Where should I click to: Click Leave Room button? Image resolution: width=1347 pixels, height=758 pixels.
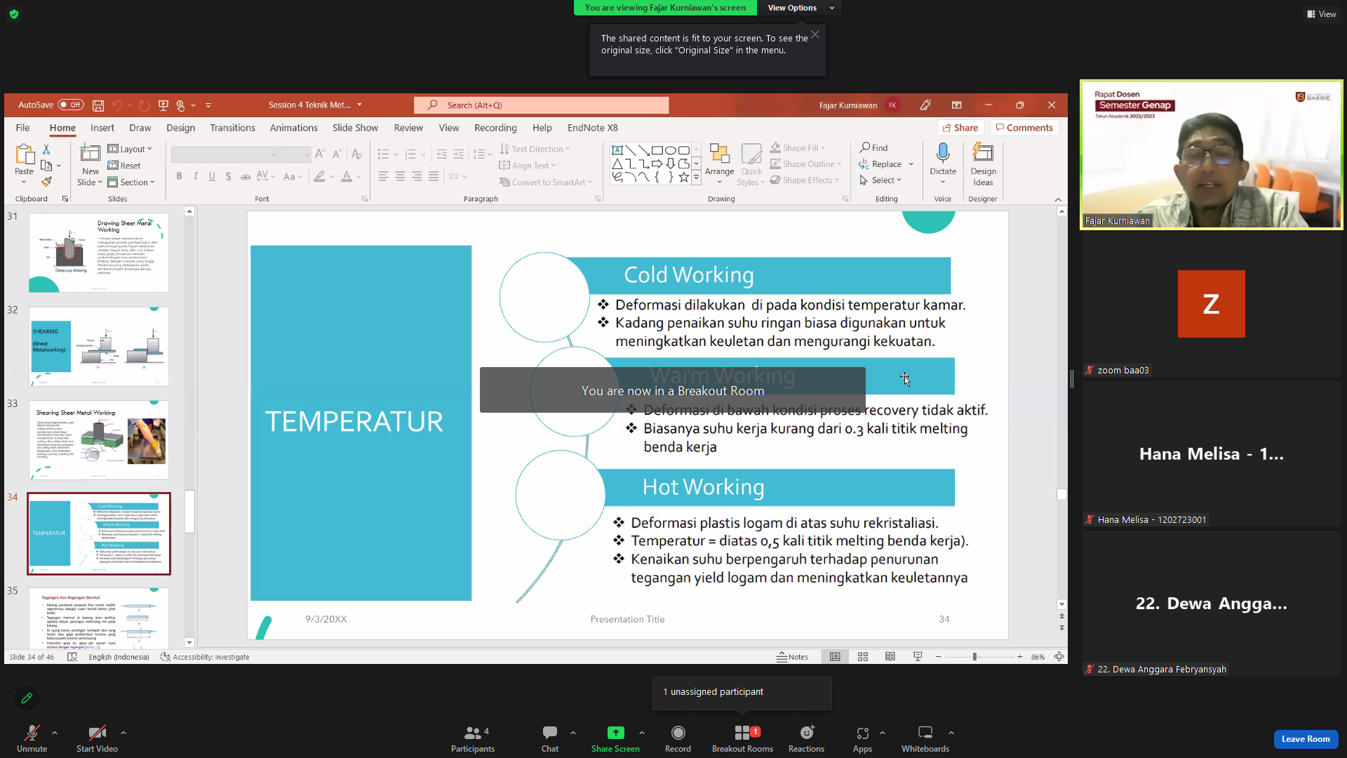coord(1306,739)
